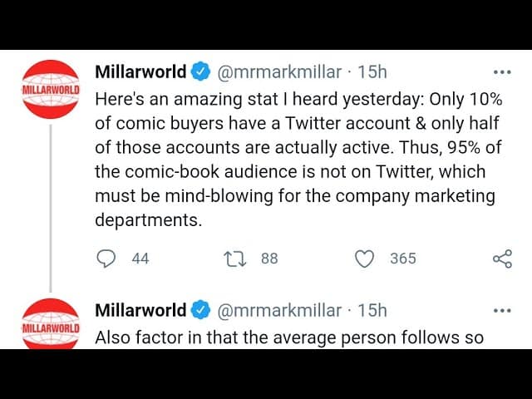The width and height of the screenshot is (532, 399).
Task: Like the tweet with 365 likes
Action: (x=364, y=259)
